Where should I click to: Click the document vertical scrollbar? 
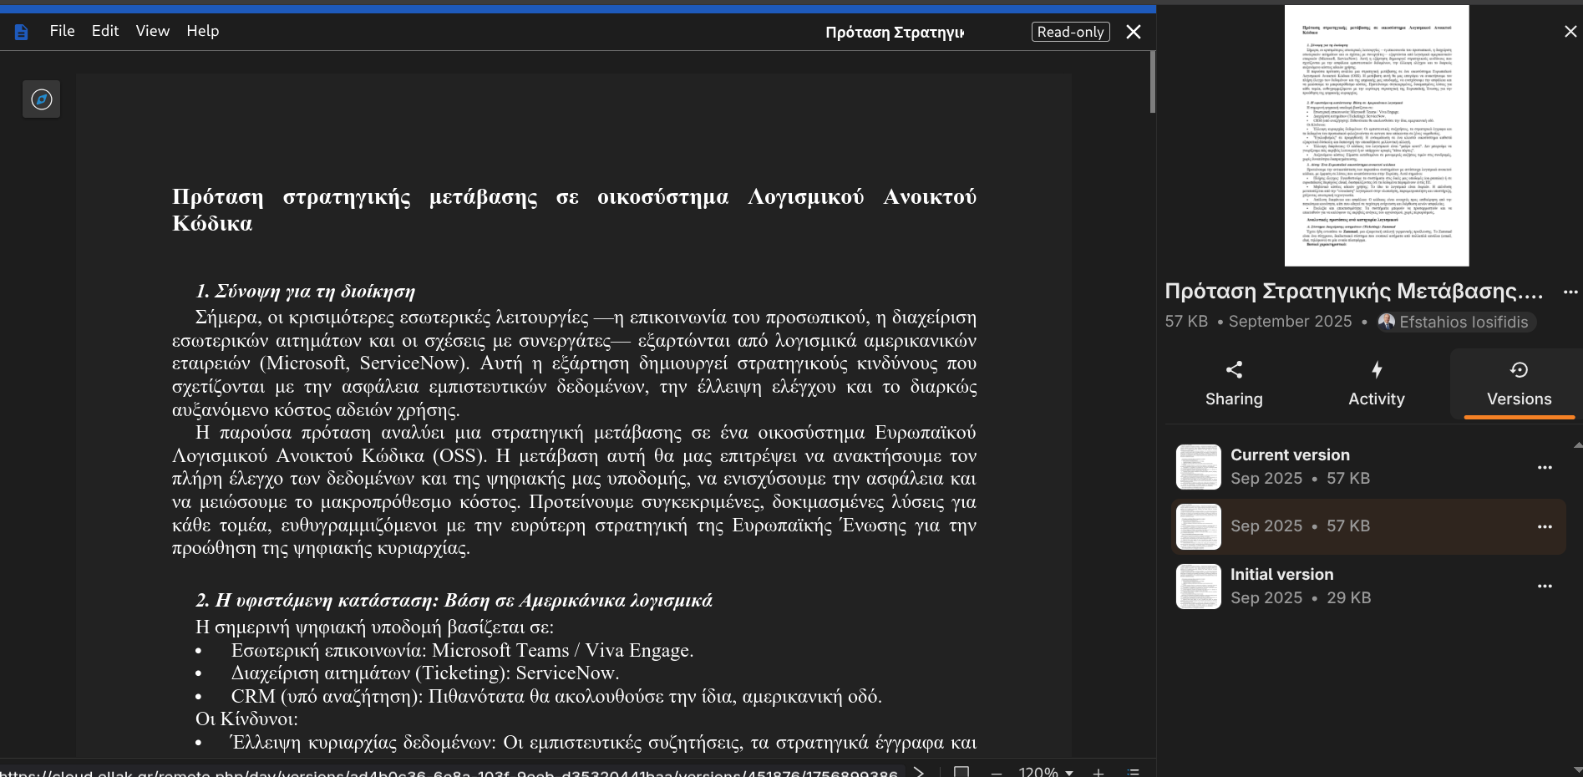click(1153, 82)
